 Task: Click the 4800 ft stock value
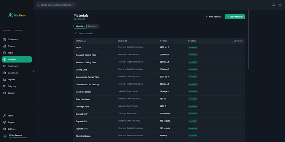[163, 136]
